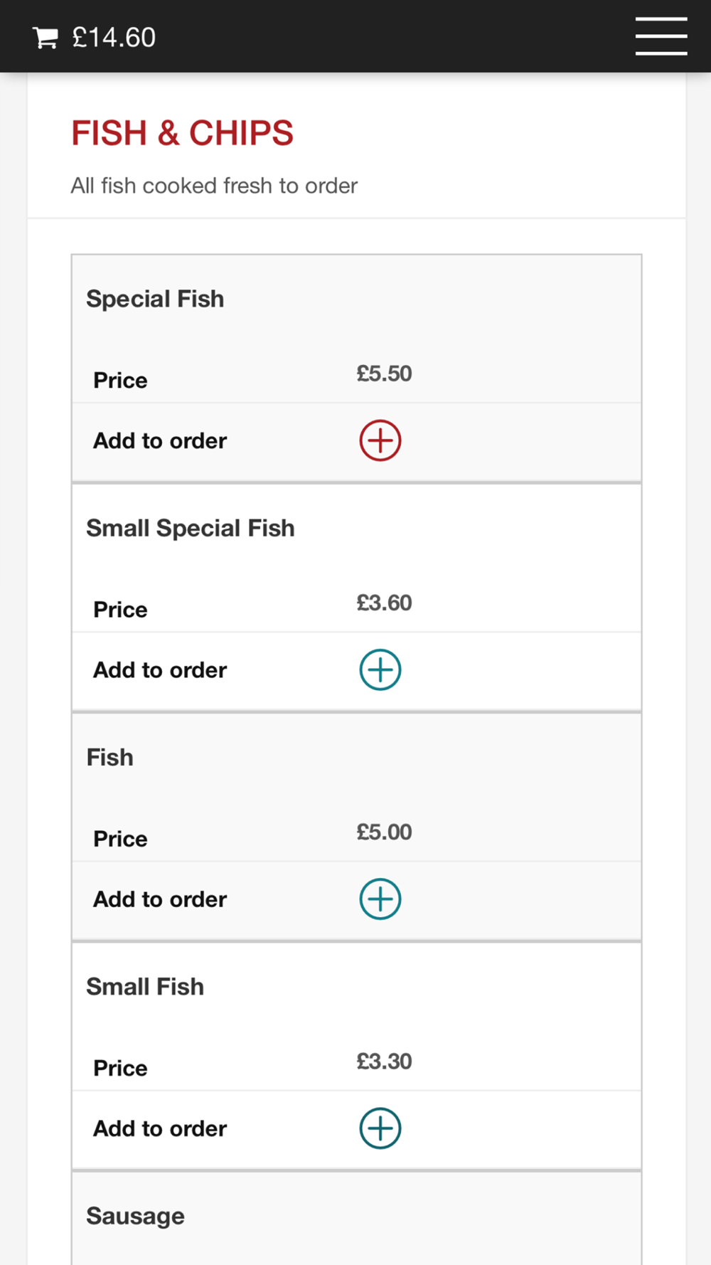Click the £3.30 Small Fish price
Image resolution: width=711 pixels, height=1265 pixels.
pyautogui.click(x=384, y=1061)
